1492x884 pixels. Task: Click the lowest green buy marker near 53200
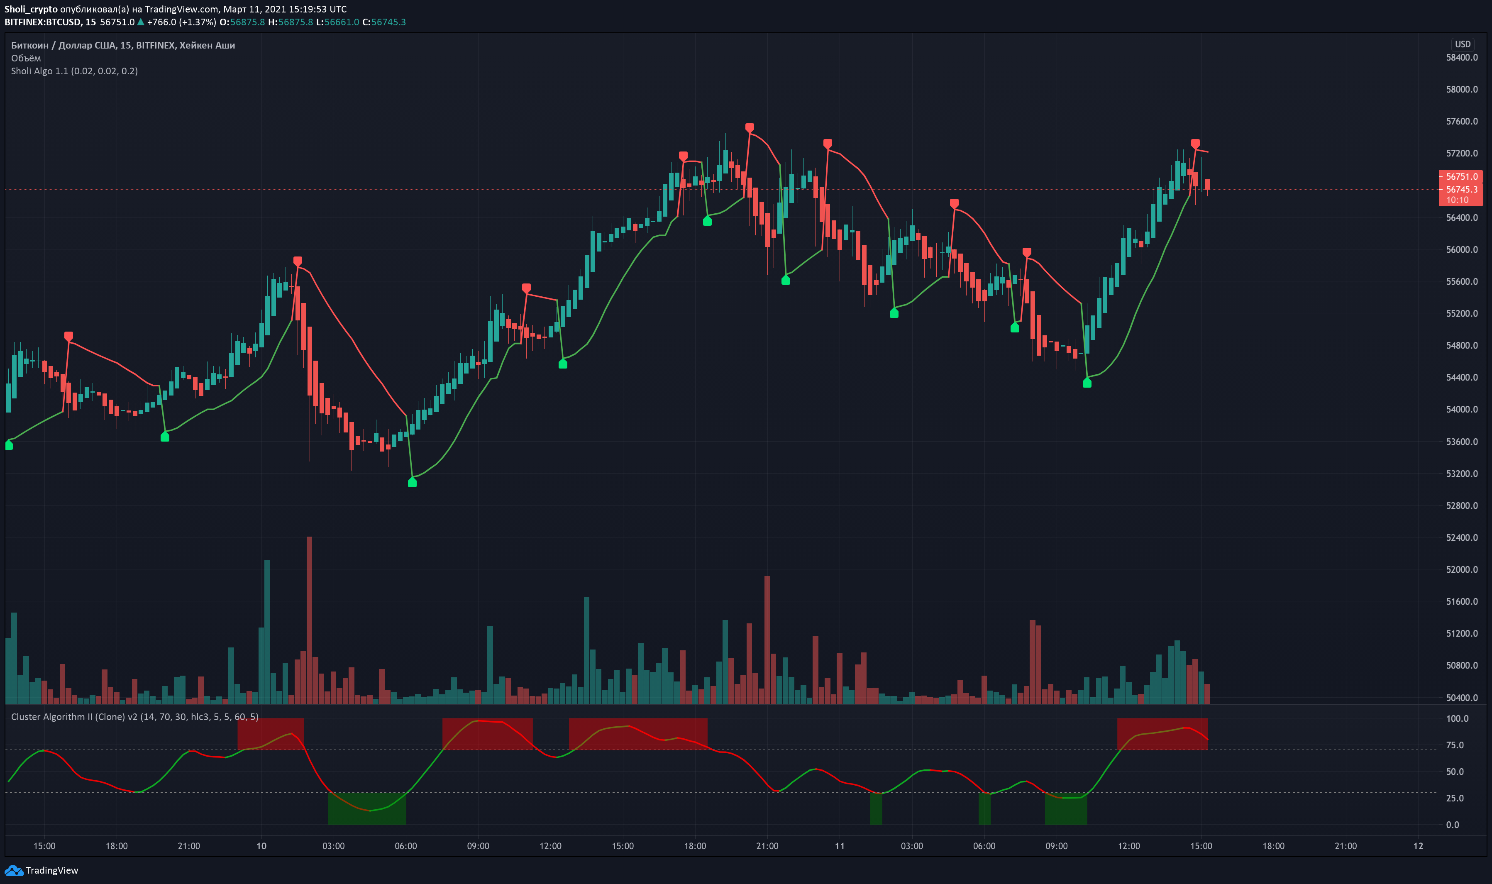[412, 482]
